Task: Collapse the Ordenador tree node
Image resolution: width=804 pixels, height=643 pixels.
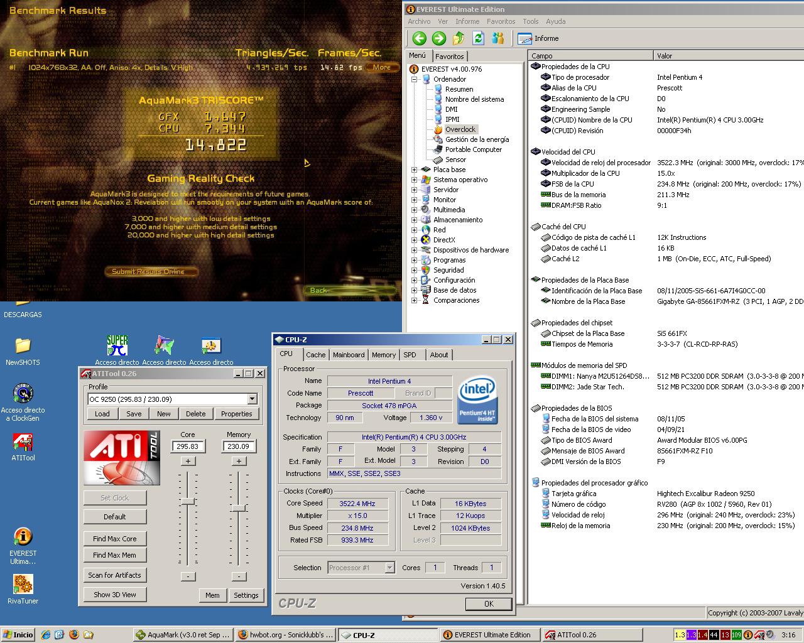Action: coord(414,79)
